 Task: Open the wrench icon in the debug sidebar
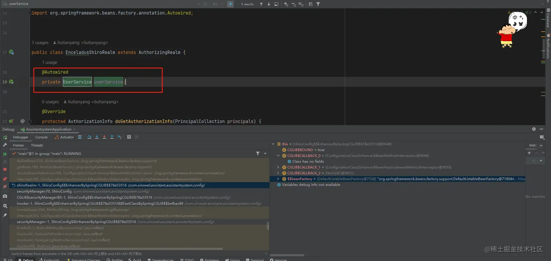point(5,145)
